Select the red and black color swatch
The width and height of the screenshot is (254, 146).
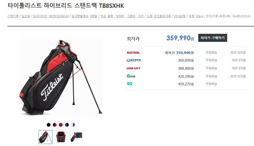55,125
